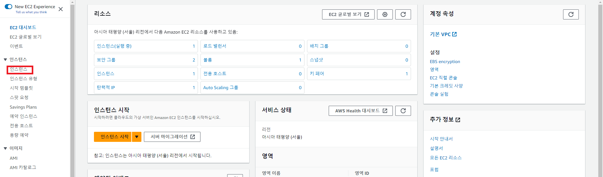Open 보안 그룹 resource link
Screen dimensions: 603x177
point(106,60)
